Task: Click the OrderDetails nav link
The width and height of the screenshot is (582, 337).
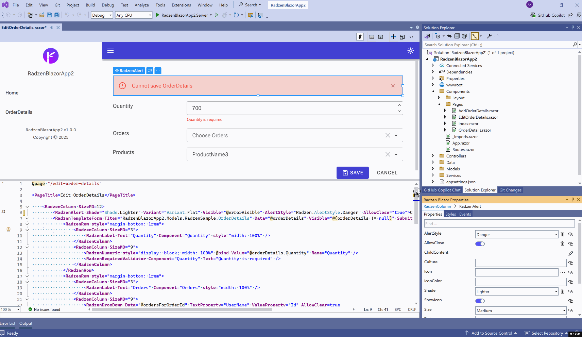Action: tap(19, 112)
